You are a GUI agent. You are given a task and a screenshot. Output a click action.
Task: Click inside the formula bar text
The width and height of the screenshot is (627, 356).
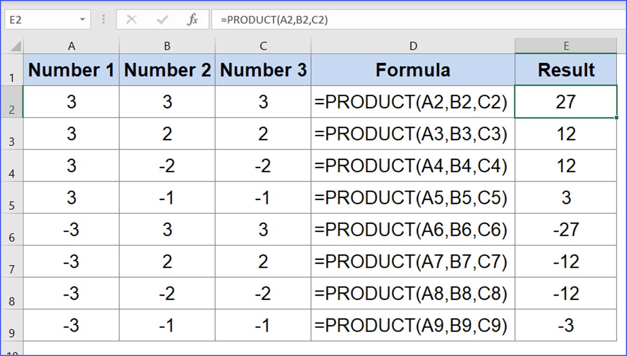coord(365,20)
